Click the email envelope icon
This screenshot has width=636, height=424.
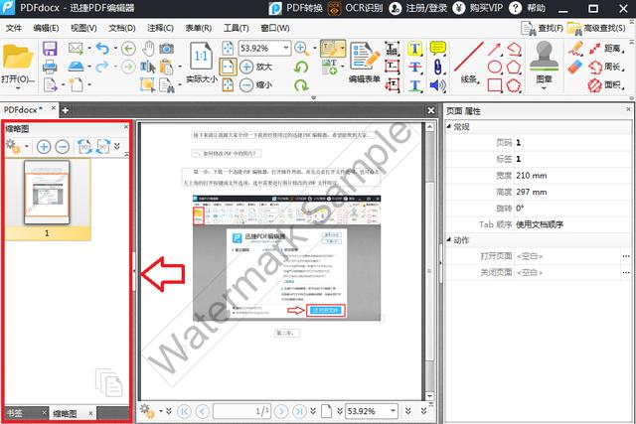[76, 49]
